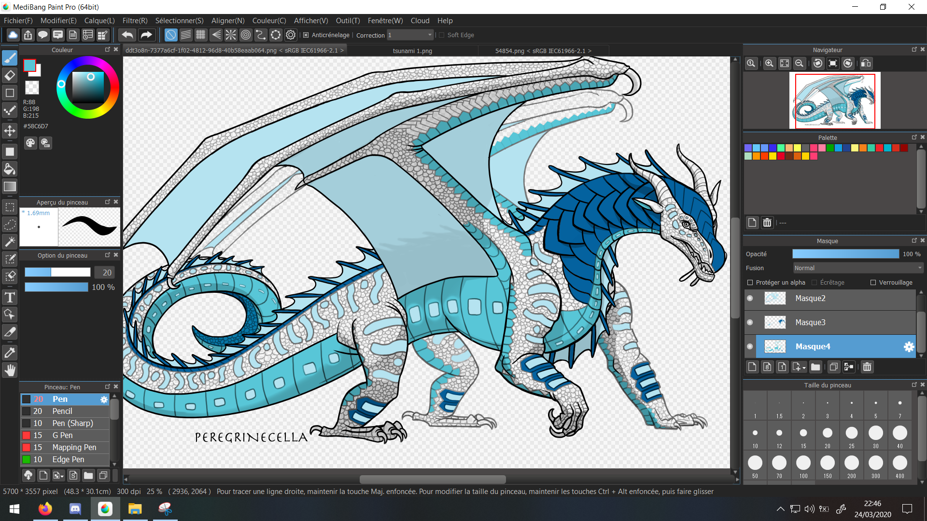Image resolution: width=927 pixels, height=521 pixels.
Task: Open the Masque4 layer settings gear
Action: point(909,347)
